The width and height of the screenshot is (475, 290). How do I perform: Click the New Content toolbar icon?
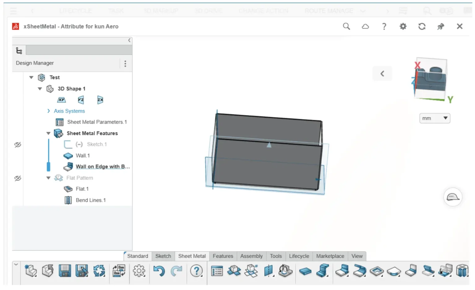pyautogui.click(x=30, y=271)
